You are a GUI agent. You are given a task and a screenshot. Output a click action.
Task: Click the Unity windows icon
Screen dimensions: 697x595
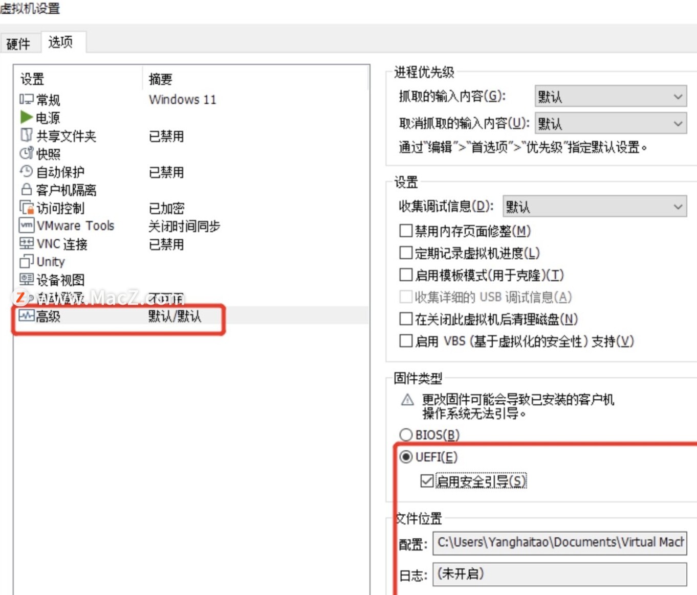(27, 261)
